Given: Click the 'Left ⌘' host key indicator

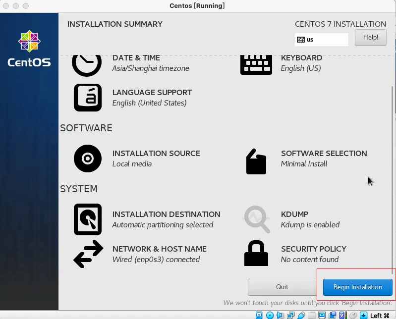Looking at the screenshot, I should (380, 316).
